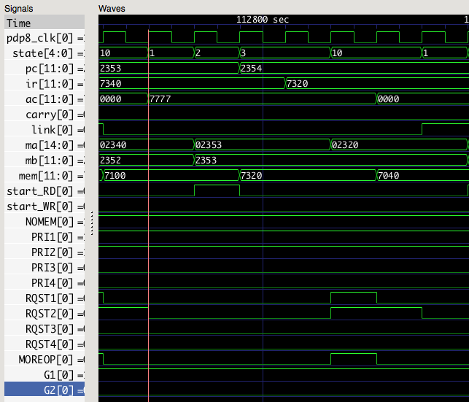Screen dimensions: 469x402
Task: Select the ac[11:0] signal
Action: point(44,99)
